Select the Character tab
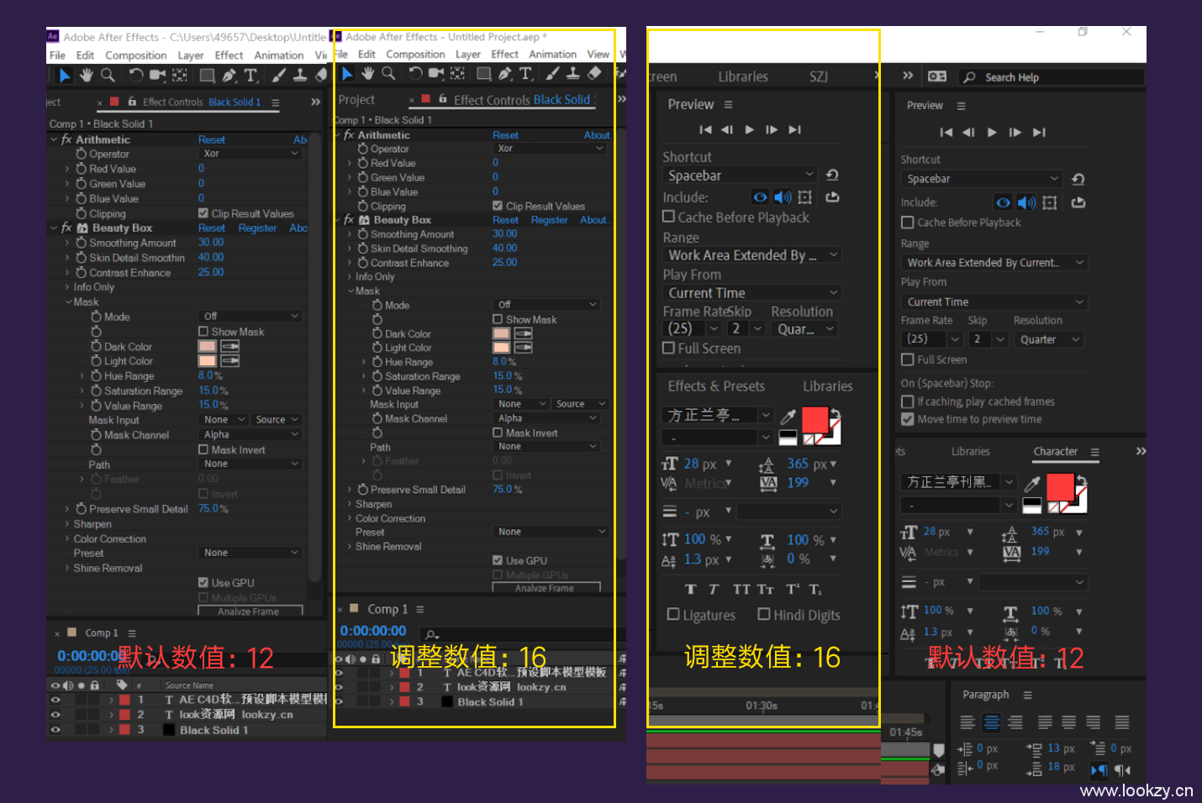This screenshot has height=803, width=1202. [1055, 451]
